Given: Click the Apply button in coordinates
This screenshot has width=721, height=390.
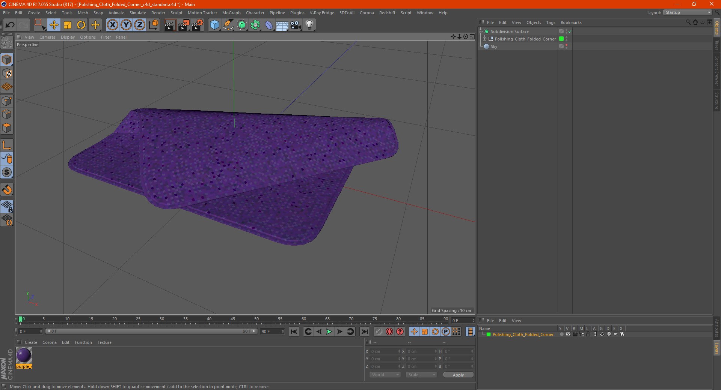Looking at the screenshot, I should pos(458,375).
